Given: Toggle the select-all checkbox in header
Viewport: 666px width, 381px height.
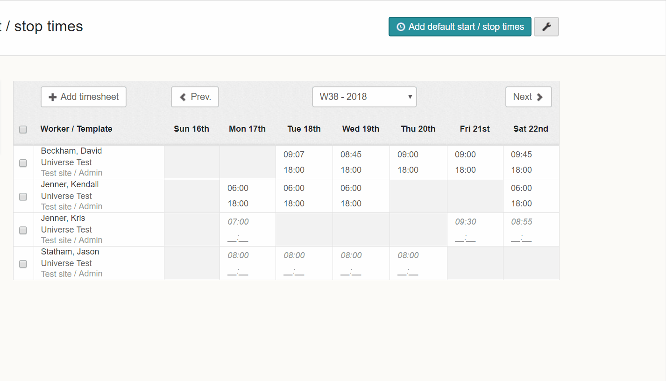Looking at the screenshot, I should point(23,129).
